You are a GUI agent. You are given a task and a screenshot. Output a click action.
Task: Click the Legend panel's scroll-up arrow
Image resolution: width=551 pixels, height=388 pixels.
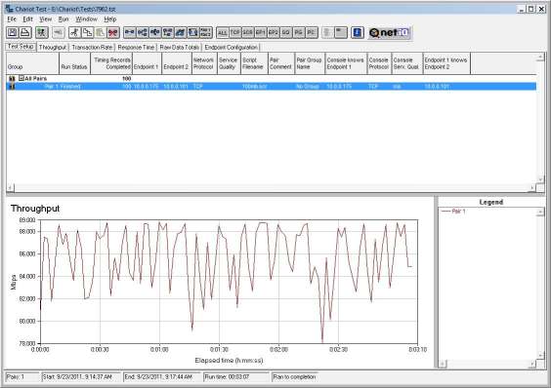[x=540, y=212]
